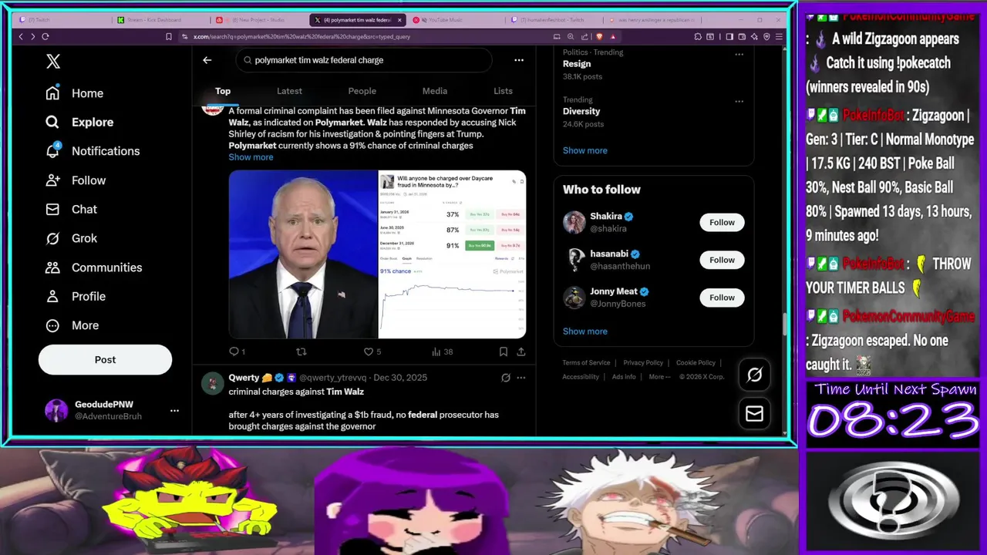Follow Shakira
The height and width of the screenshot is (555, 987).
722,223
